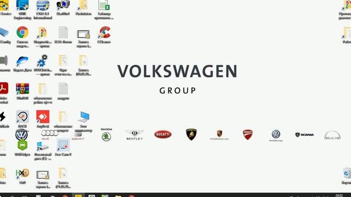
Task: Select the blank document file next to WinRAR folder
Action: coord(63,89)
